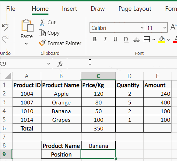Select column A header
Image resolution: width=177 pixels, height=161 pixels.
[27, 76]
